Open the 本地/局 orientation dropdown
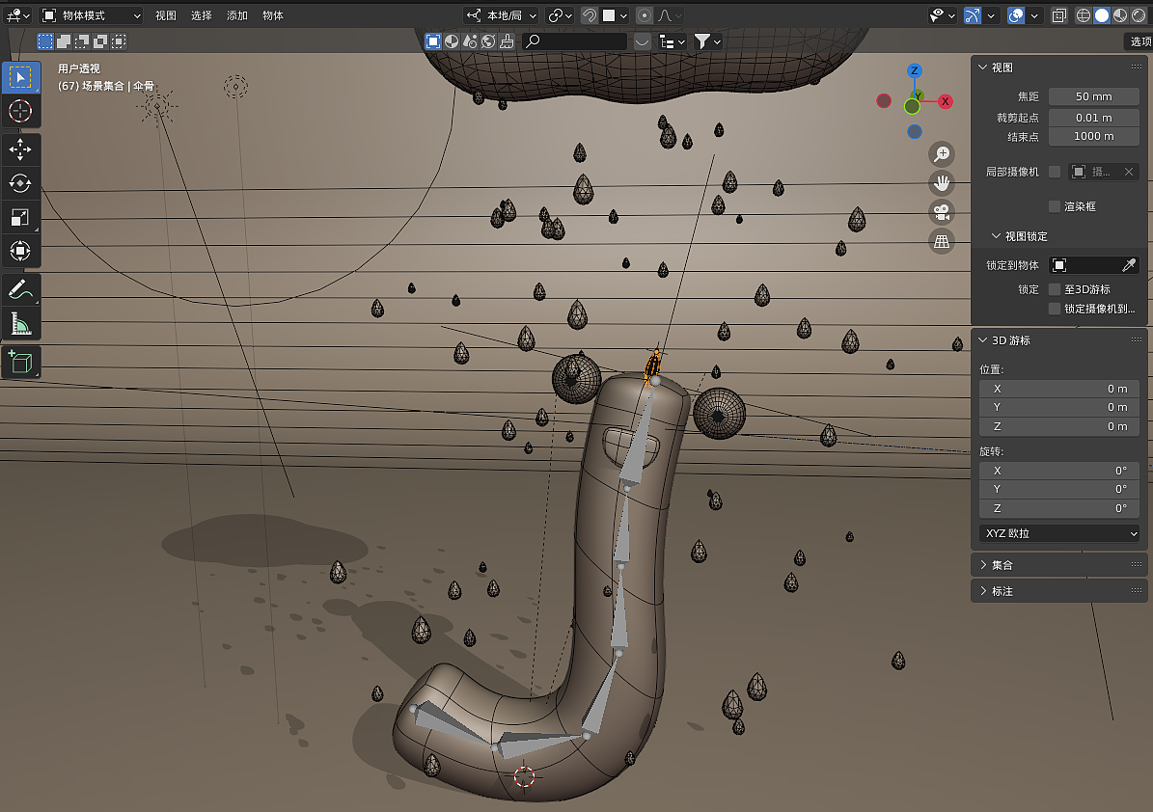The height and width of the screenshot is (812, 1153). 502,15
